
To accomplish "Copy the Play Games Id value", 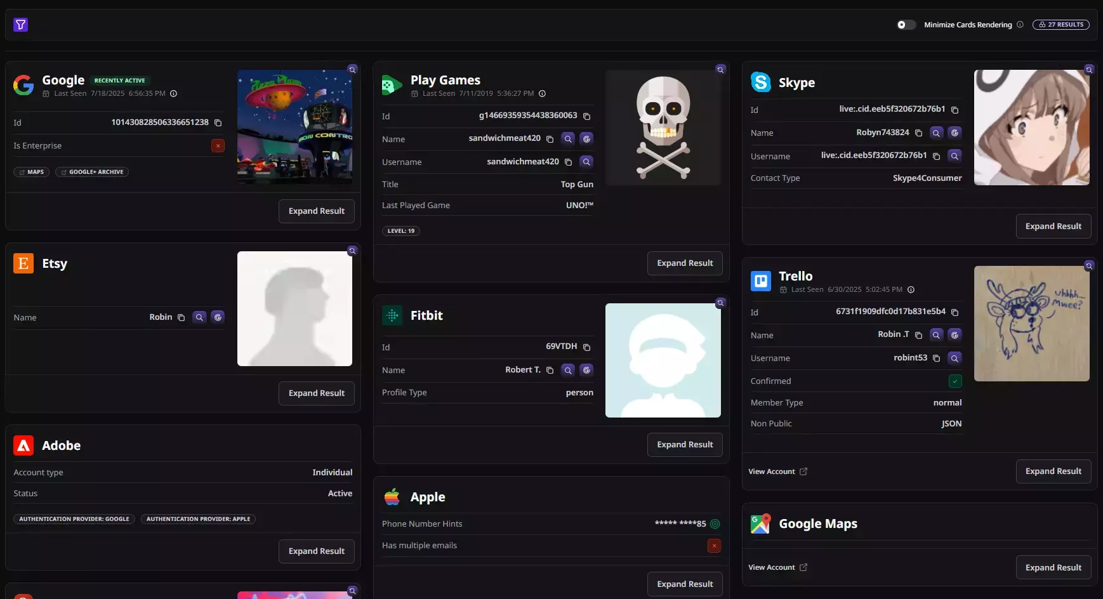I will click(x=586, y=116).
